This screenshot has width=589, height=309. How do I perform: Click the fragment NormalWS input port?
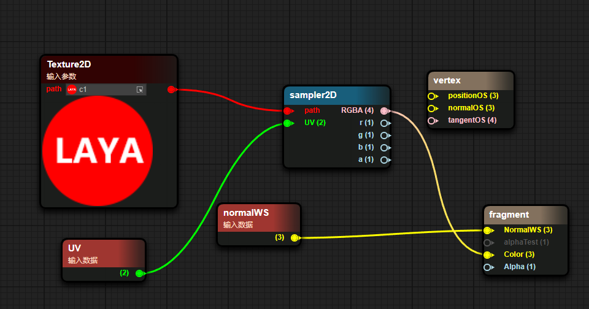coord(487,231)
